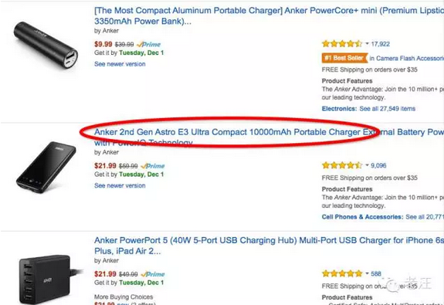Expand rating dropdown arrow beside 9,096 reviews
444x305 pixels.
(368, 165)
